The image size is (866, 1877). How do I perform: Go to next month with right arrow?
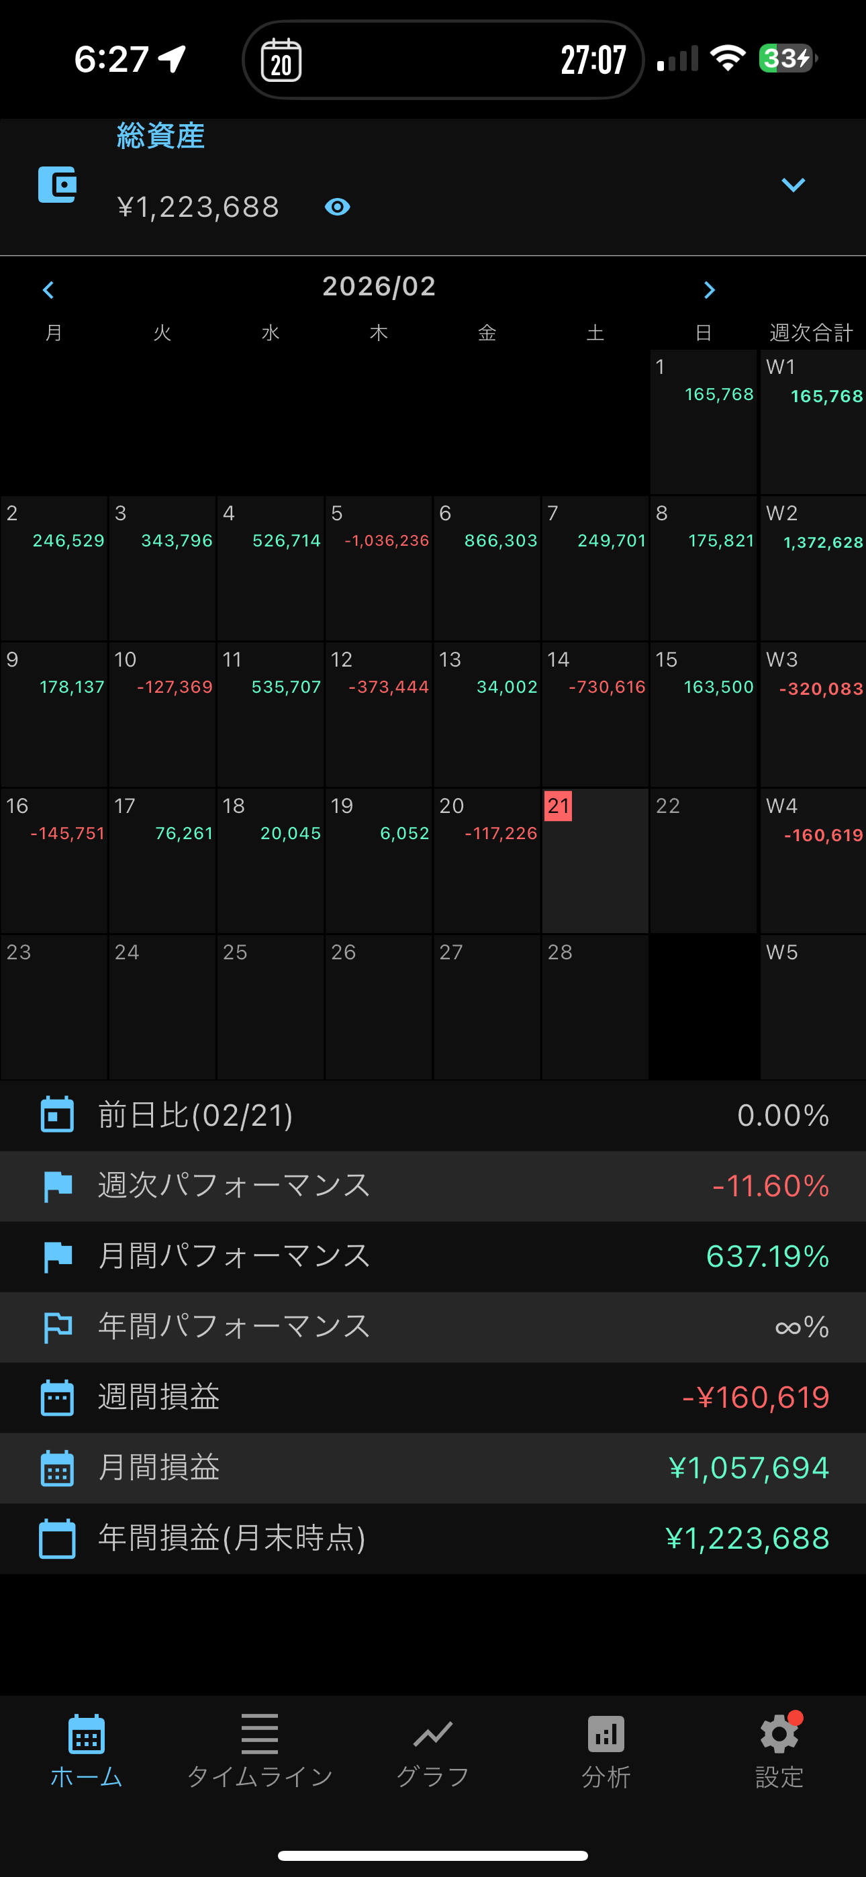(x=710, y=290)
